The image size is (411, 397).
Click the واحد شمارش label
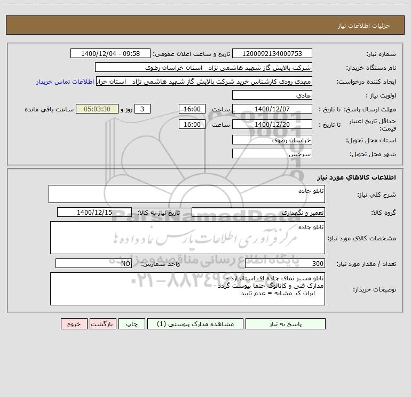(161, 264)
